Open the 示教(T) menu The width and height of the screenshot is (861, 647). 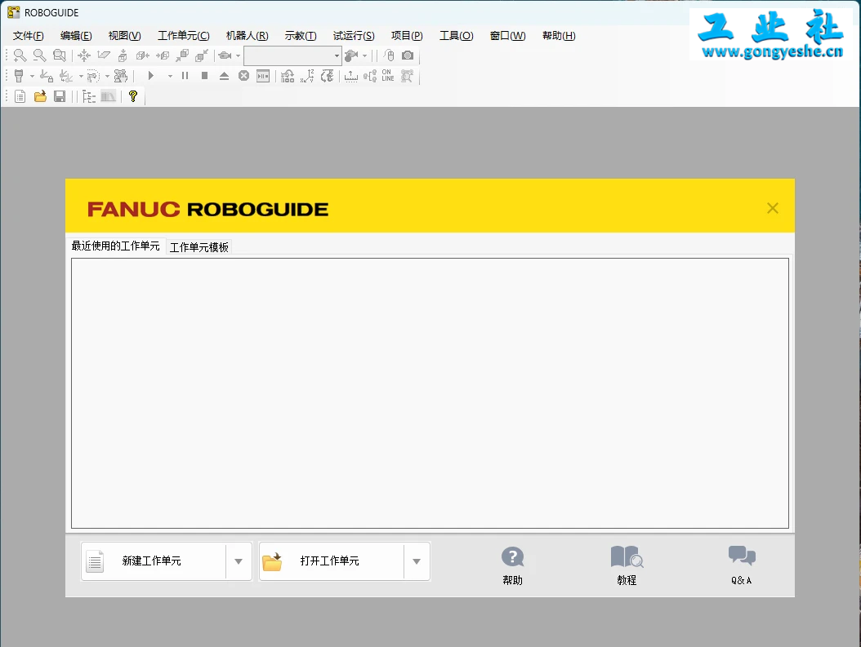[301, 36]
